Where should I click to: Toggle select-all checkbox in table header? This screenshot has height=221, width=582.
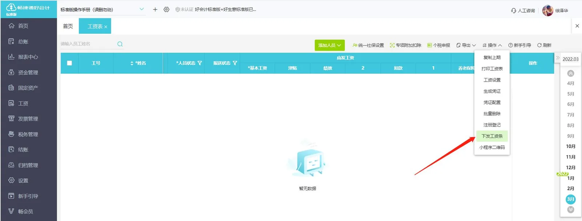click(69, 63)
